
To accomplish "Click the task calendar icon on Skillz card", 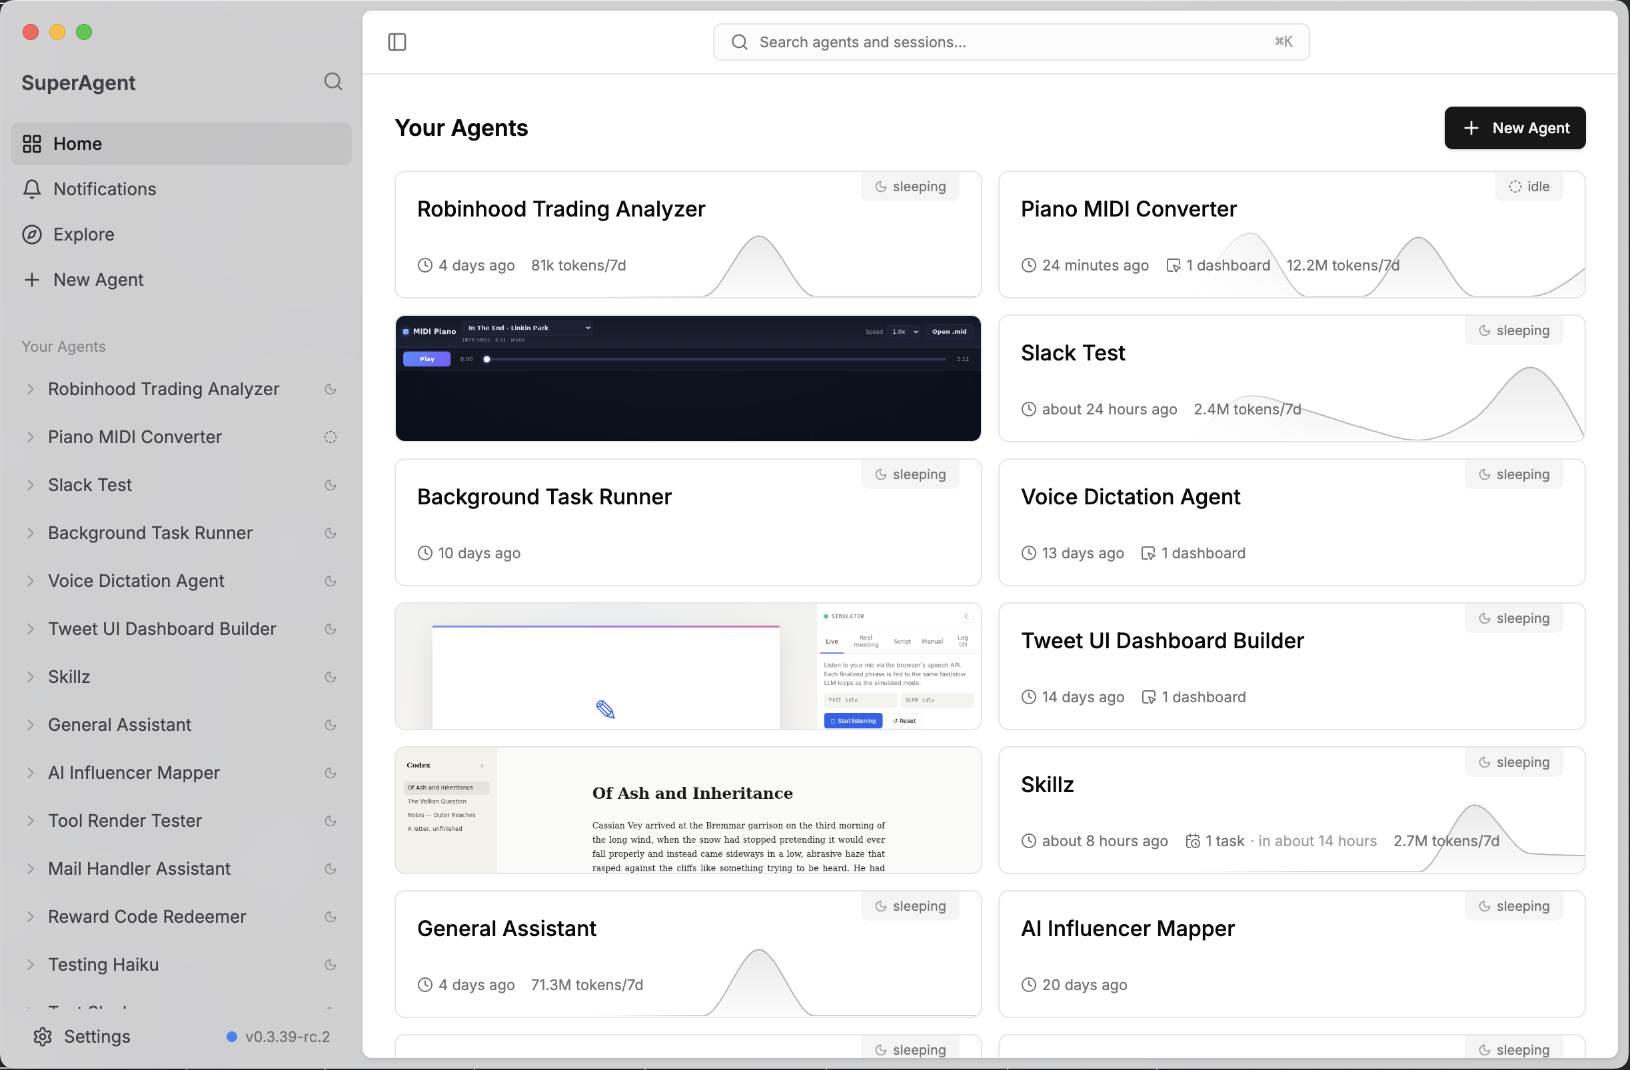I will coord(1192,841).
